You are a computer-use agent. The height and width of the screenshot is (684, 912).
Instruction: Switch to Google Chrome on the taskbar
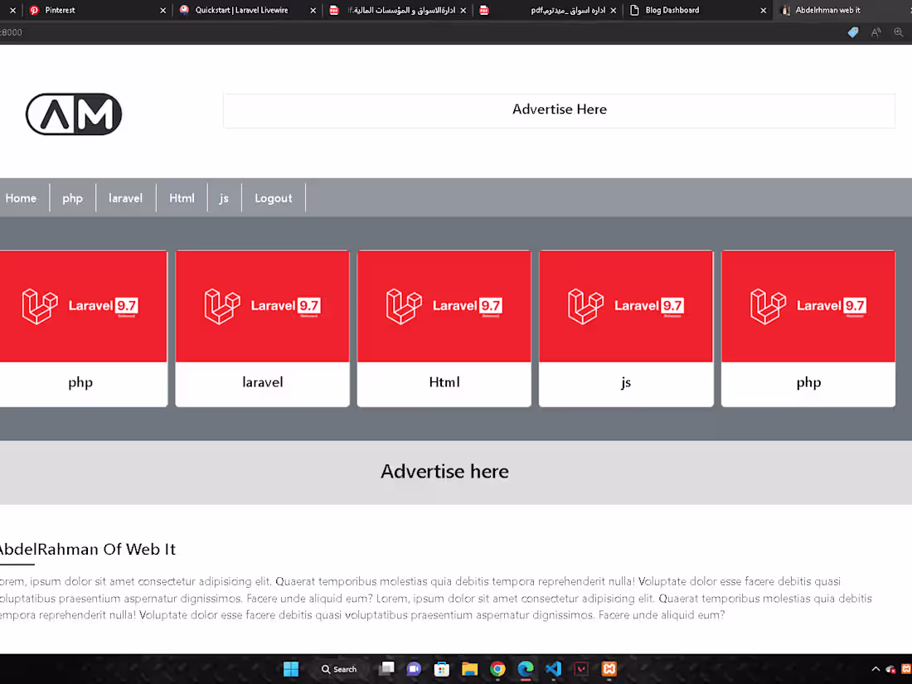[x=497, y=669]
